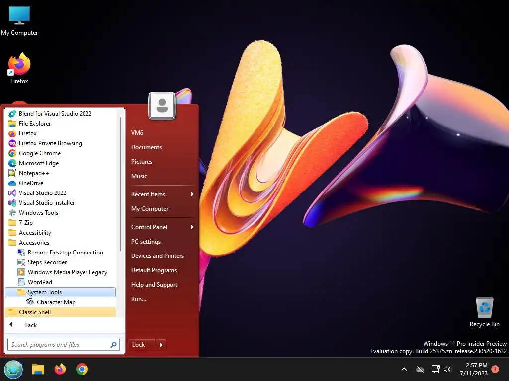Screen dimensions: 509x381
Task: Open Firefox Private Browsing mask icon
Action: (x=12, y=143)
